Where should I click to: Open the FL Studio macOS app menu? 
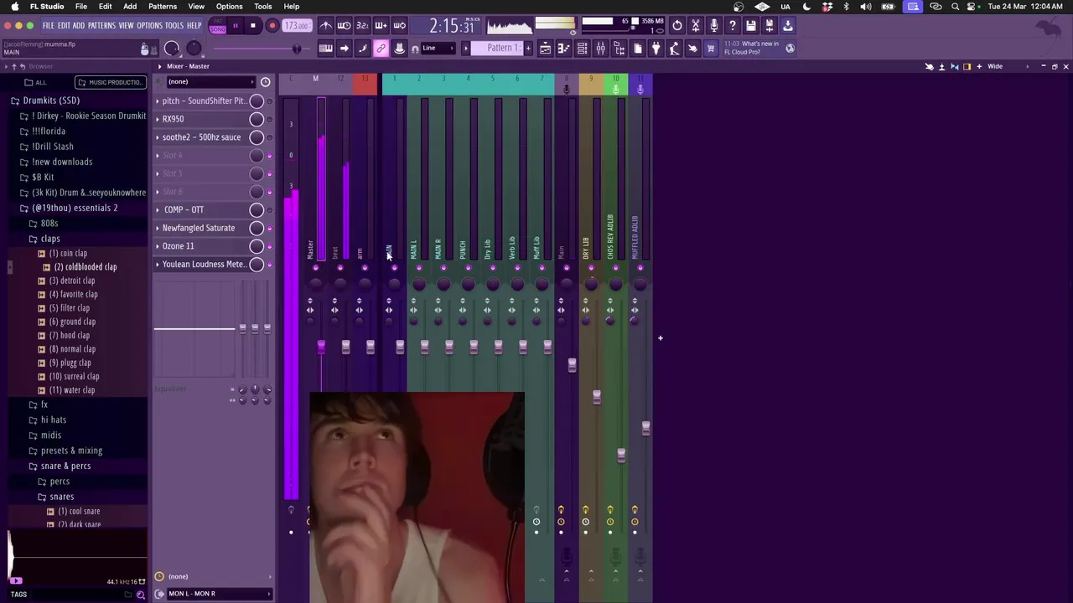(x=47, y=7)
